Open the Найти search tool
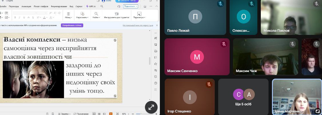Viewport: 322px width, 115px height. point(96,15)
